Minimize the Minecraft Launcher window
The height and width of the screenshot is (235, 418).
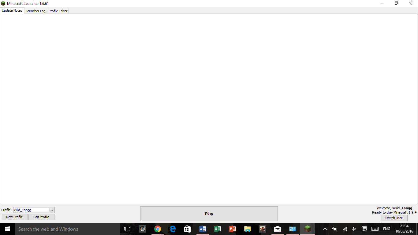(383, 3)
